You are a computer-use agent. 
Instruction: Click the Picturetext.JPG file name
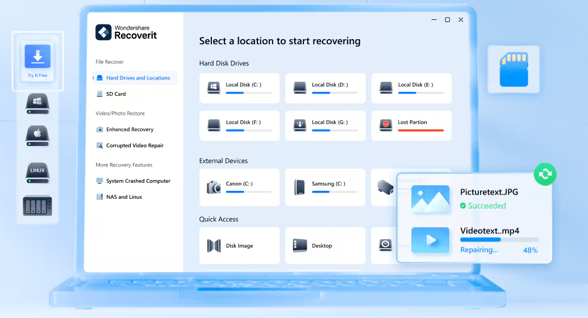pos(489,192)
